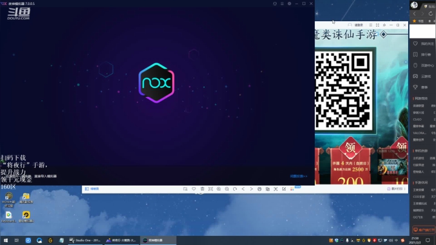Open the rankings item in Douyu sidebar
The width and height of the screenshot is (436, 245).
click(423, 55)
